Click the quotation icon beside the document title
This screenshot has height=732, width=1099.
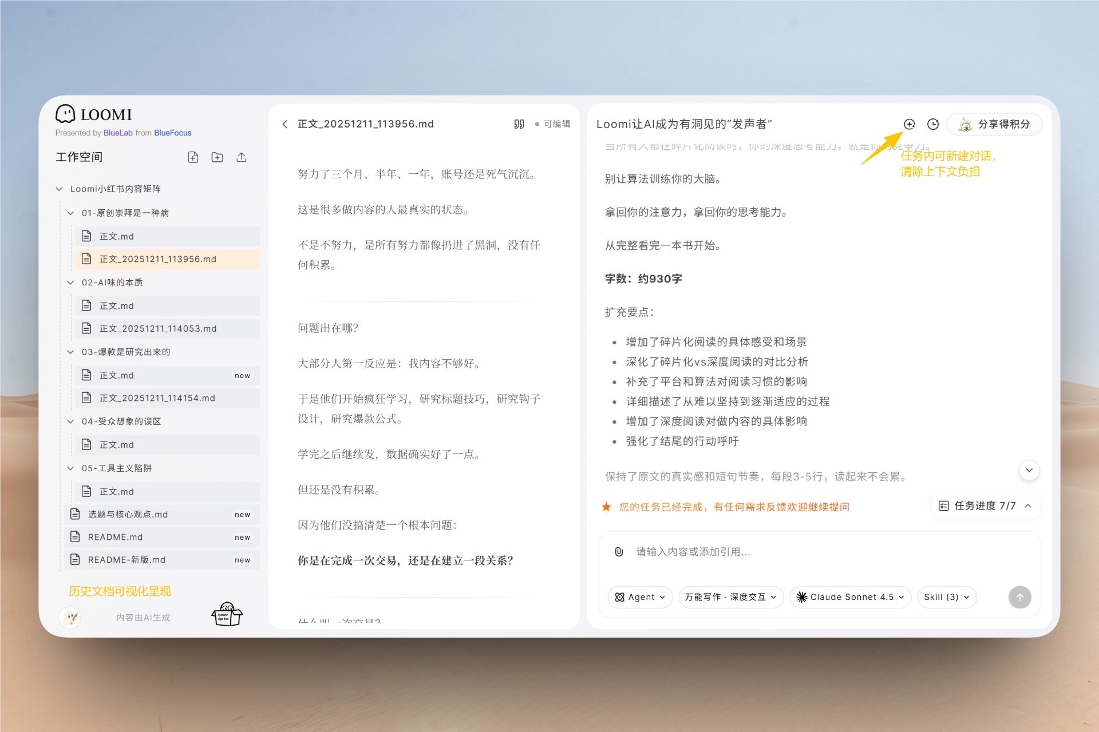519,124
